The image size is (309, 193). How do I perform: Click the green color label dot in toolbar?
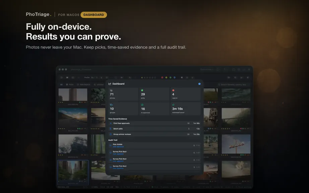click(171, 78)
